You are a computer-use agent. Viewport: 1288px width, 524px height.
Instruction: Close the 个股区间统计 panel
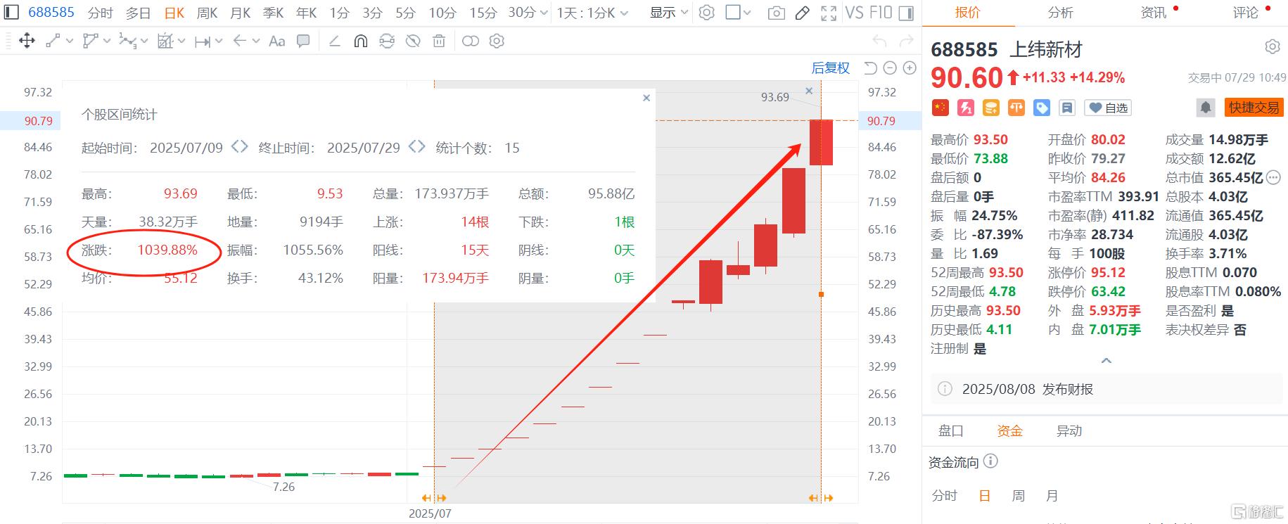pos(646,98)
